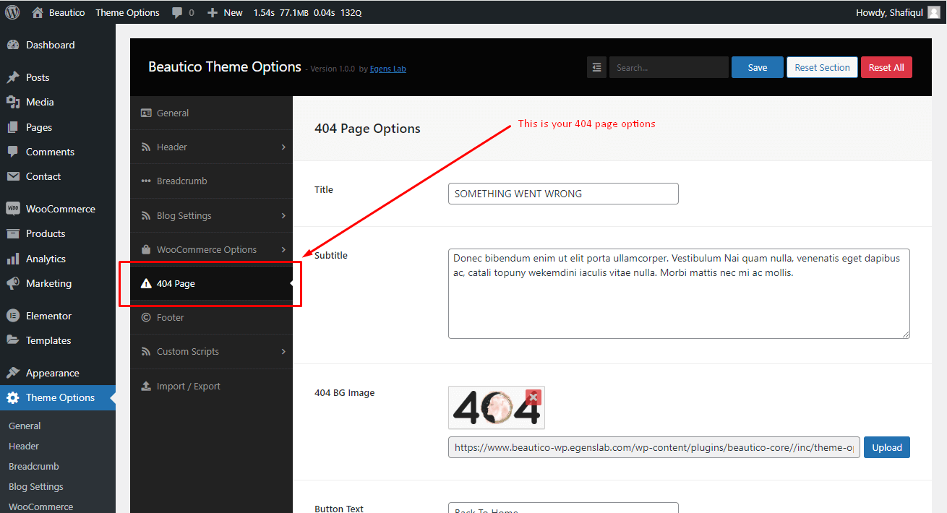The width and height of the screenshot is (947, 513).
Task: Click the Footer copyright icon
Action: point(146,317)
